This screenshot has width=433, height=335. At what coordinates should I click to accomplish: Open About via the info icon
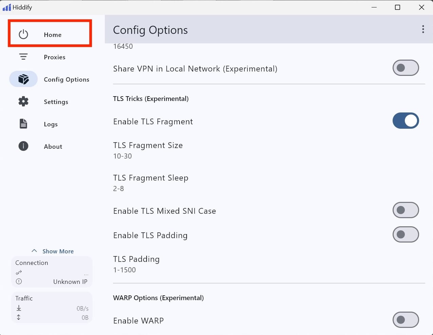[x=23, y=146]
